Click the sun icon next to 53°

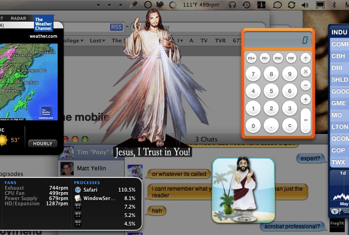point(3,140)
